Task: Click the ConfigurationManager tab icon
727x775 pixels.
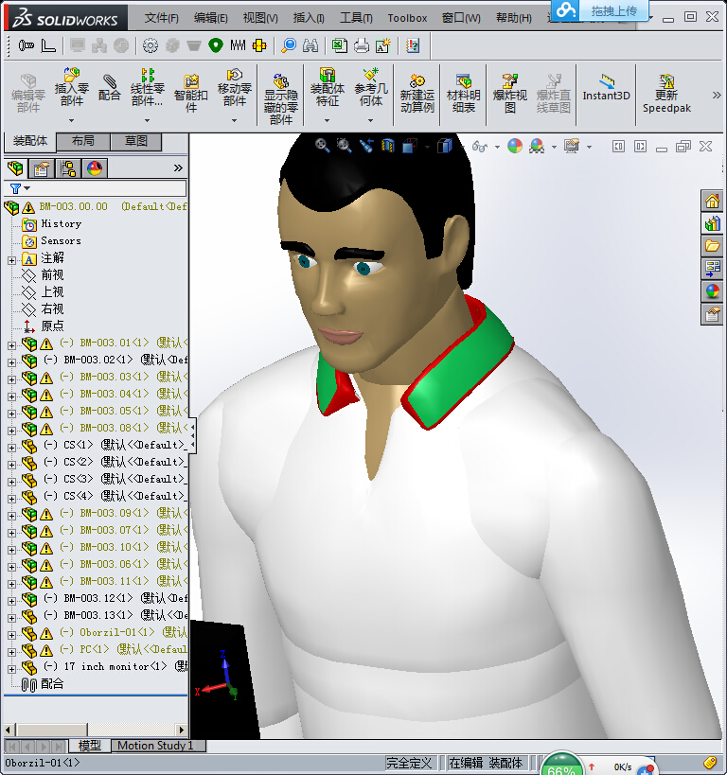Action: click(x=68, y=168)
